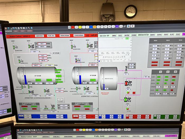Click the -12.0 IN setpoint field
Image resolution: width=185 pixels, height=139 pixels.
(63, 108)
